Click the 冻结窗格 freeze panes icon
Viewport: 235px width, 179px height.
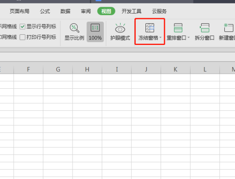click(x=150, y=28)
